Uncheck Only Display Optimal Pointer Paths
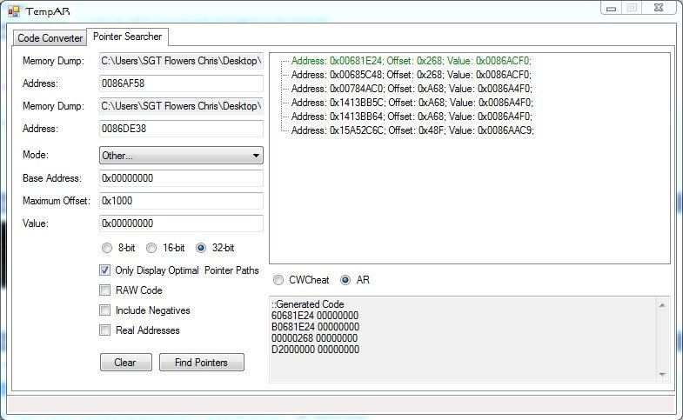The image size is (683, 420). (x=105, y=270)
